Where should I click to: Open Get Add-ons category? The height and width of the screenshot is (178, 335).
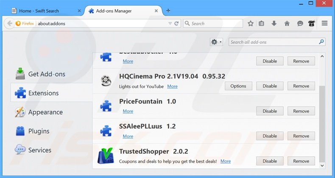coord(51,74)
